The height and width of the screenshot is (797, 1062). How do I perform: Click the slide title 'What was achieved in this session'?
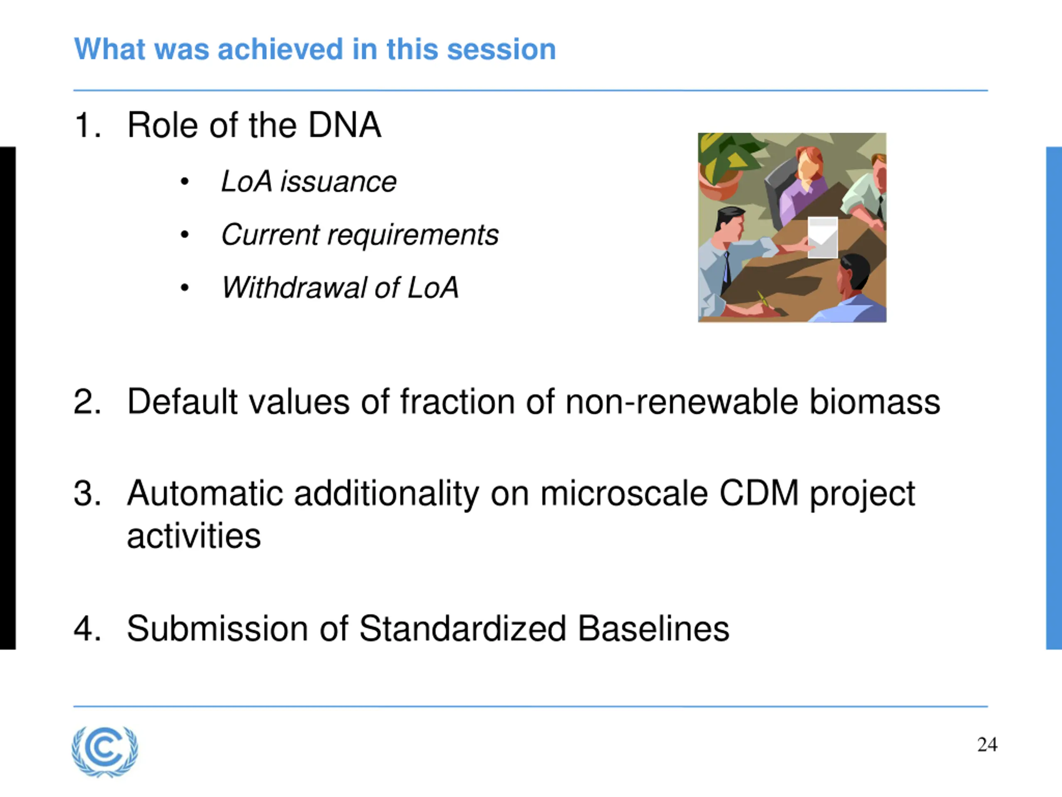[x=315, y=49]
